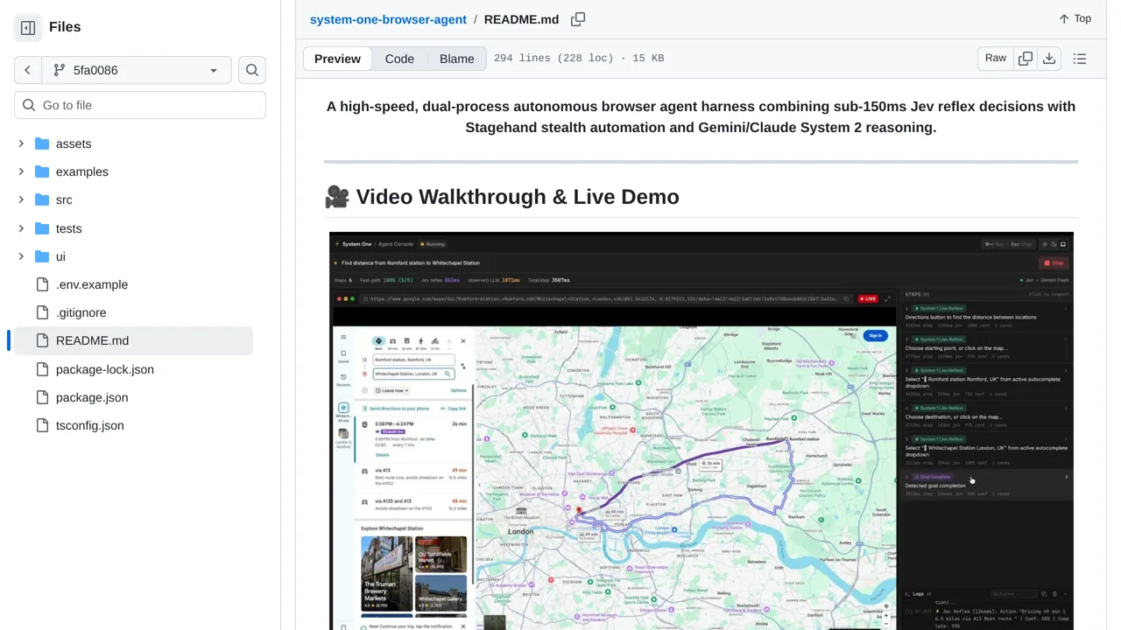Open the tsconfig.json file
Viewport: 1121px width, 630px height.
coord(89,425)
